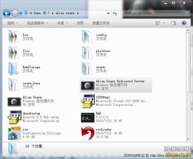Click the platform folder name
The image size is (193, 159).
[x=103, y=51]
